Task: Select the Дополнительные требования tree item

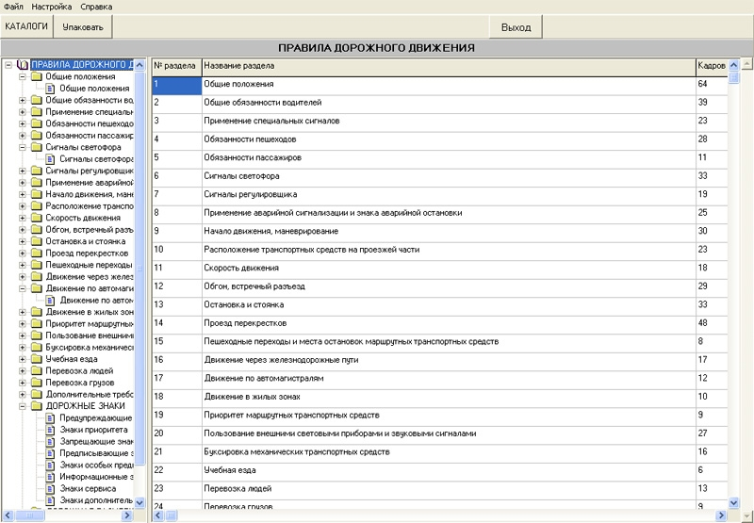Action: coord(90,395)
